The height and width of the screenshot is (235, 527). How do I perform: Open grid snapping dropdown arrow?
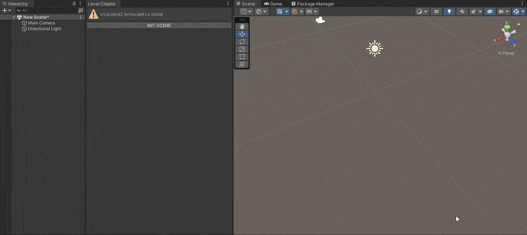(x=301, y=11)
